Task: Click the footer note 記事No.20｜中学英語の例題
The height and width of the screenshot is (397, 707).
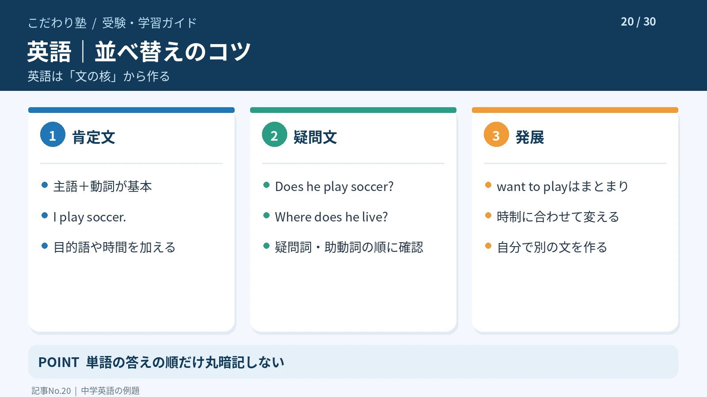Action: point(85,391)
